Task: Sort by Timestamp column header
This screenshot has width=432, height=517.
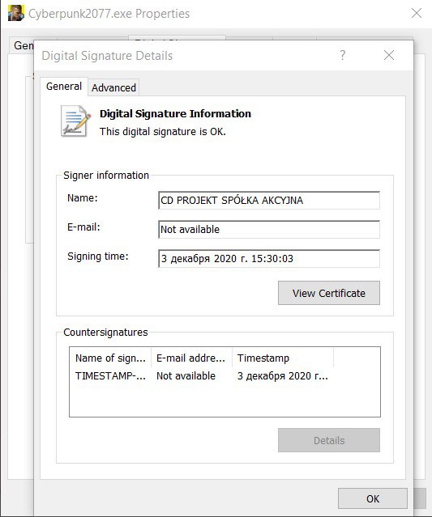Action: (283, 358)
